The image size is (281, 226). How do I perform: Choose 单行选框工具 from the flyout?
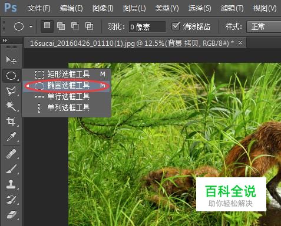click(67, 97)
